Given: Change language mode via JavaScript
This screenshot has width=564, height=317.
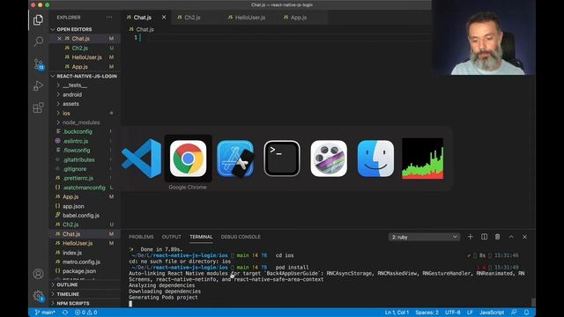Looking at the screenshot, I should click(492, 313).
